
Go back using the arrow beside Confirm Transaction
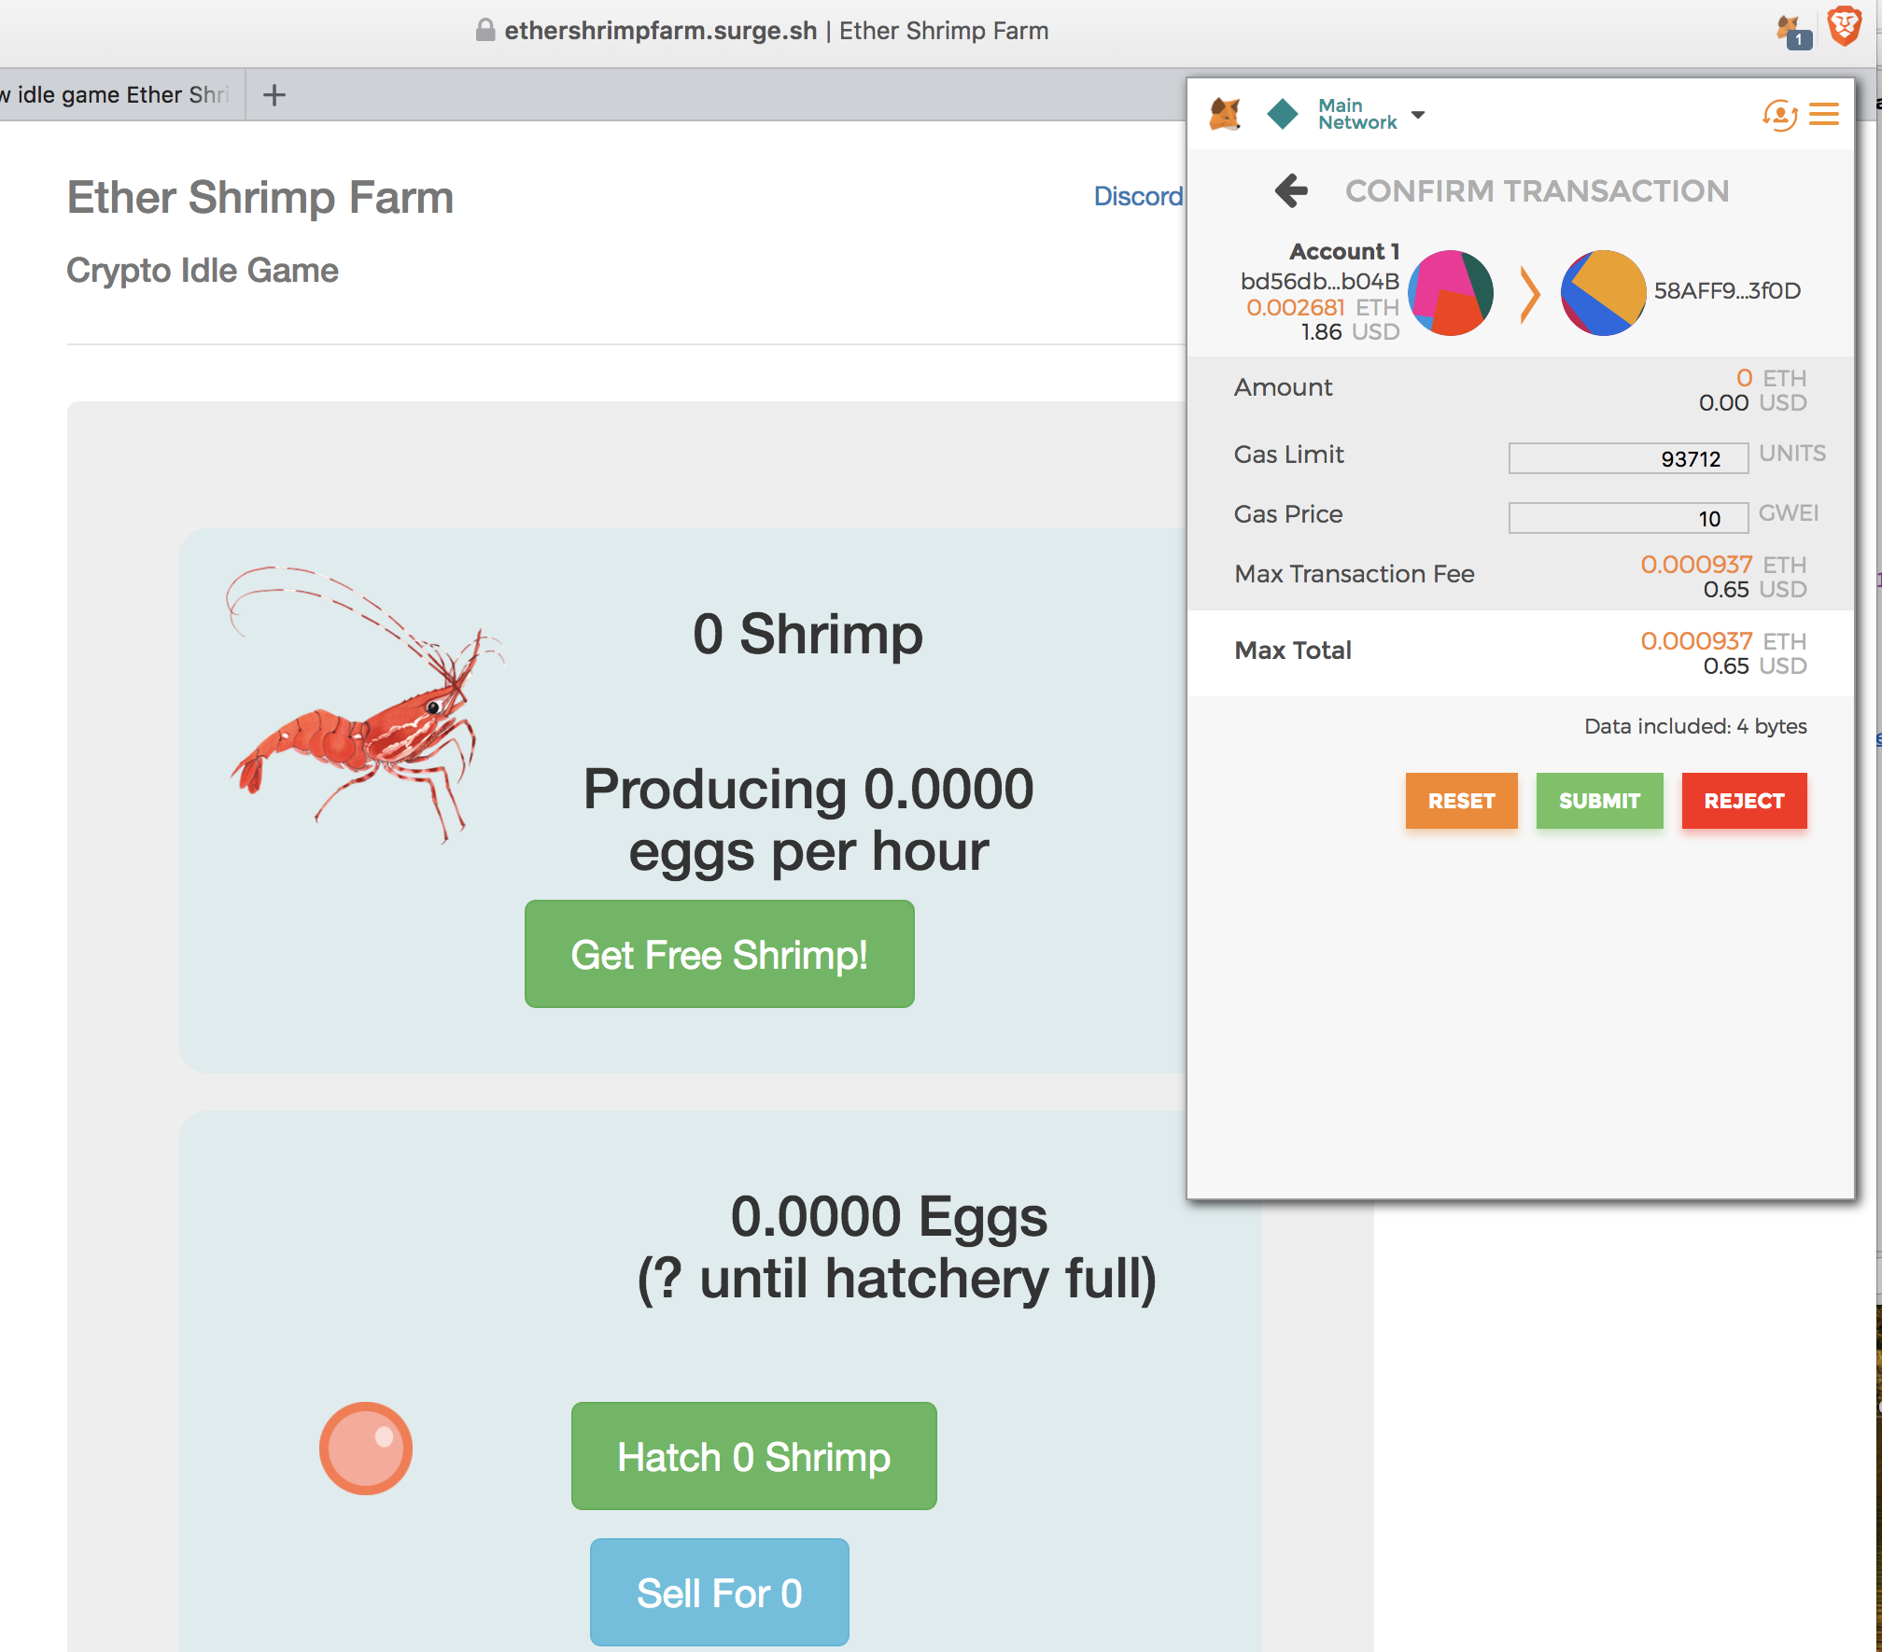click(x=1291, y=190)
